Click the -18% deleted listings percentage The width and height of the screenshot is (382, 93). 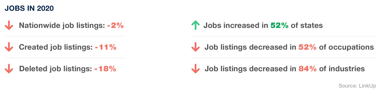click(105, 69)
